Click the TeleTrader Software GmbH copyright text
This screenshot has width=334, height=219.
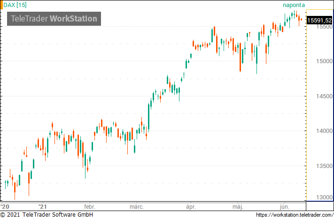click(x=47, y=214)
